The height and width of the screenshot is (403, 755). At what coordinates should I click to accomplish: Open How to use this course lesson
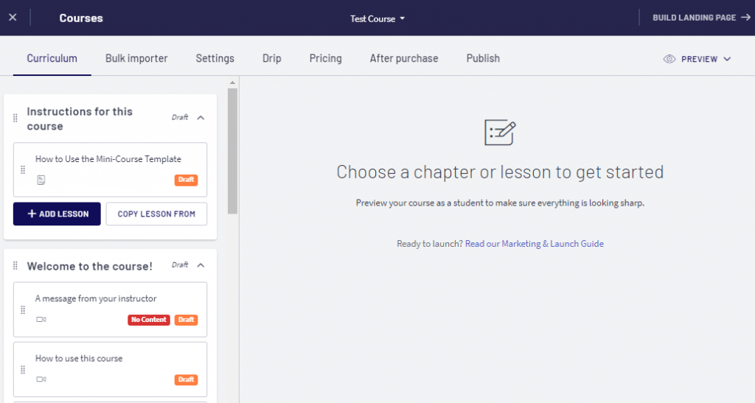pos(79,359)
